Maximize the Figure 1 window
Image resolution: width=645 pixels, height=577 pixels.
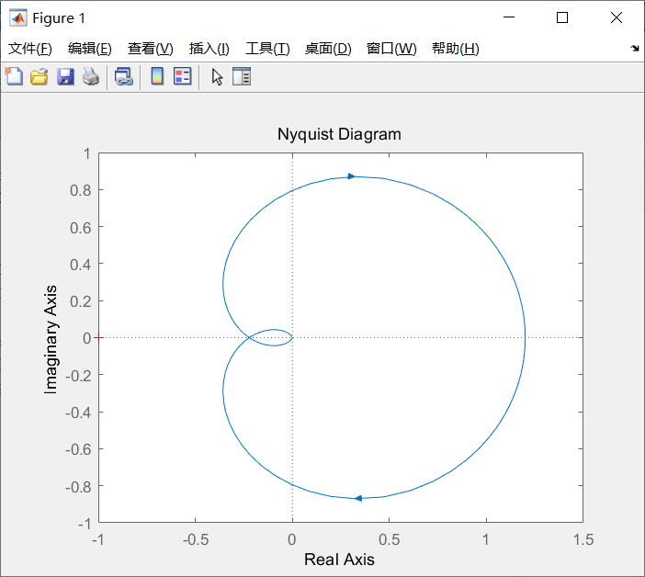562,17
